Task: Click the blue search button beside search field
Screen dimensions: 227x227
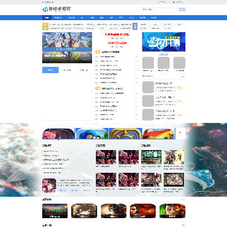Action: (182, 9)
